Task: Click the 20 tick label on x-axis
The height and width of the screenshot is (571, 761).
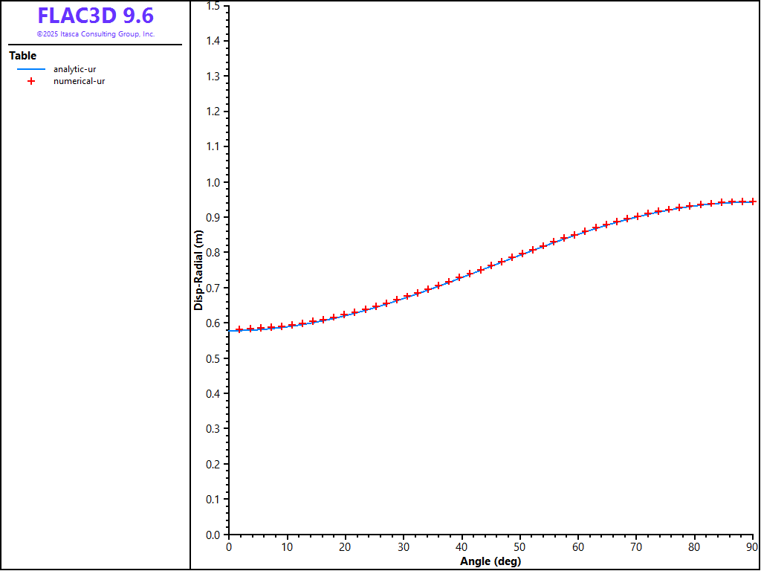Action: tap(345, 548)
